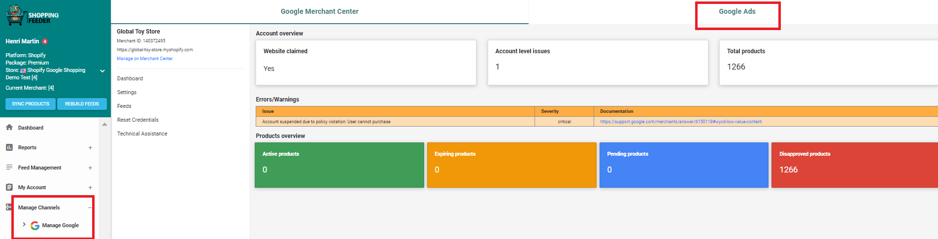Click the Reports chart icon
This screenshot has height=239, width=938.
[x=9, y=147]
